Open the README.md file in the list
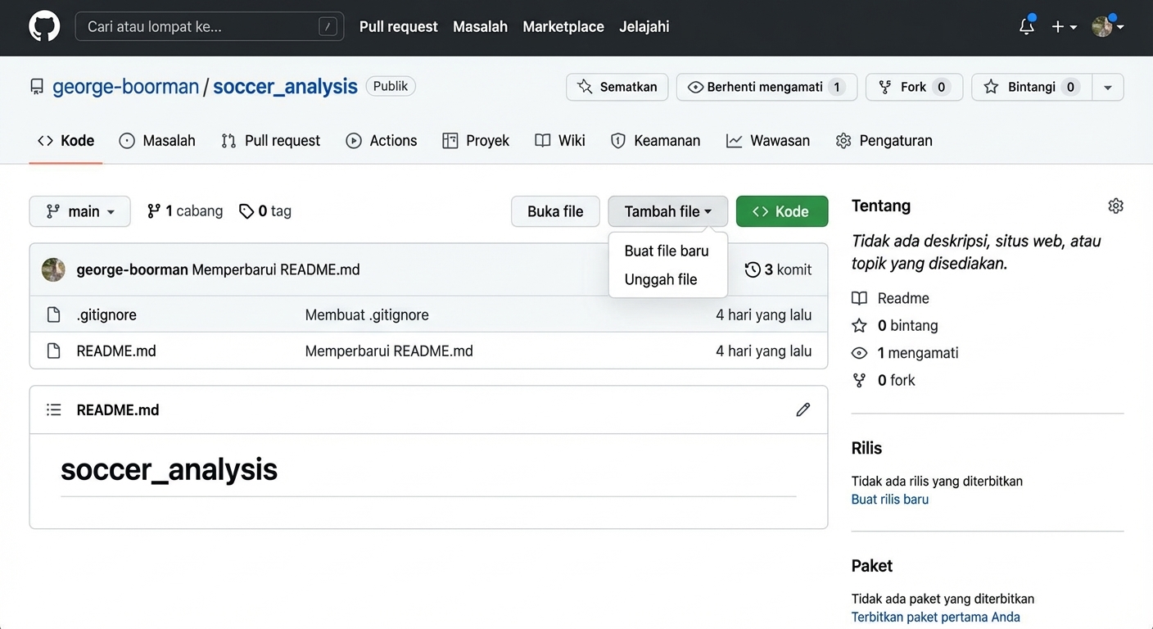This screenshot has width=1153, height=629. pyautogui.click(x=116, y=351)
